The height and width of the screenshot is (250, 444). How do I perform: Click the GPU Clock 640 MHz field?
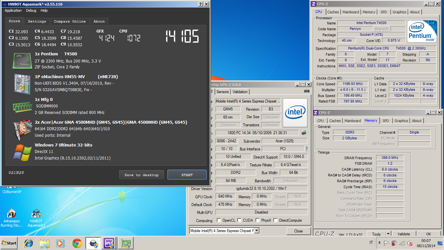point(225,197)
